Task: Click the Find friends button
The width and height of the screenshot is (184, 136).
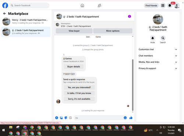Action: [x=151, y=6]
